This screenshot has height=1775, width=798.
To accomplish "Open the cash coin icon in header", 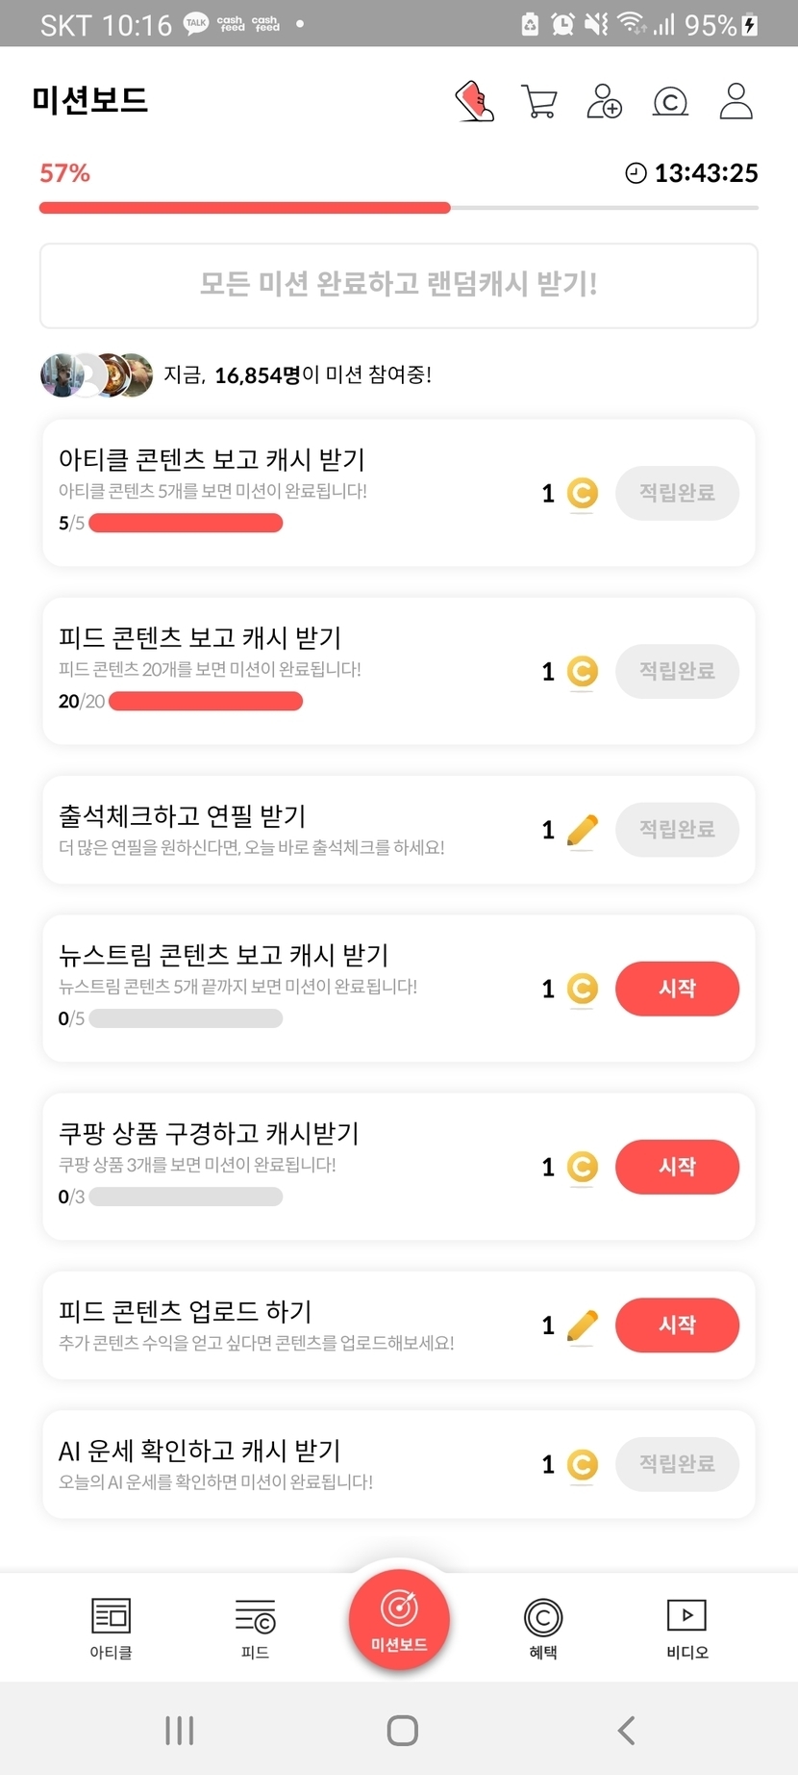I will coord(670,101).
